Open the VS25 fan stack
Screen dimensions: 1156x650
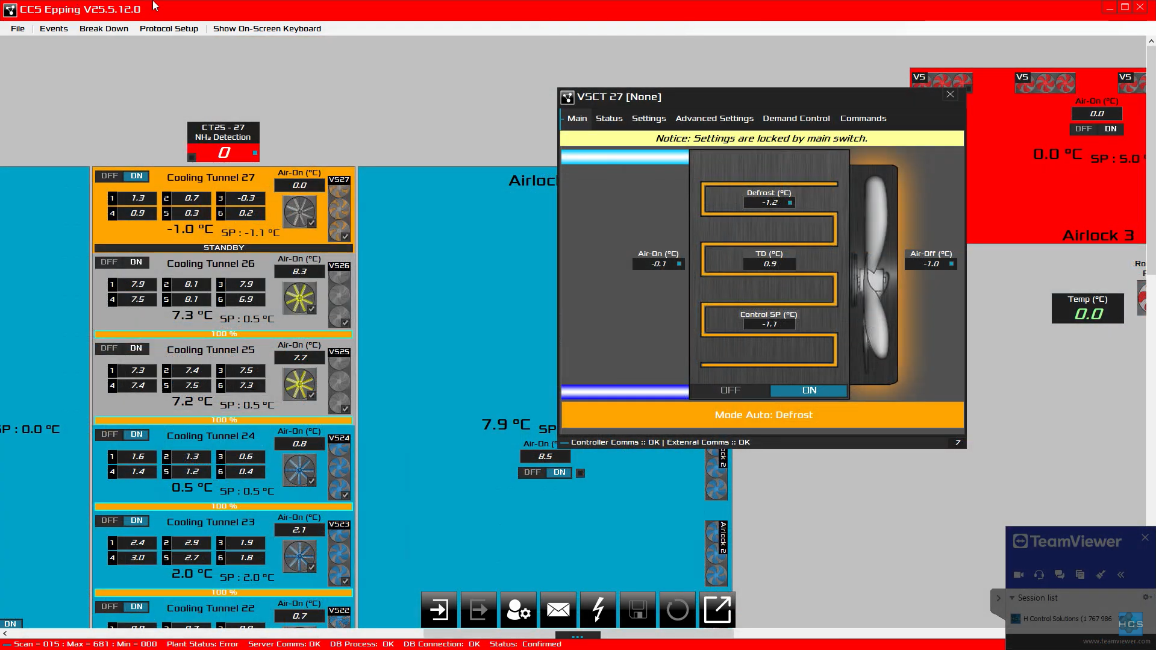point(339,381)
